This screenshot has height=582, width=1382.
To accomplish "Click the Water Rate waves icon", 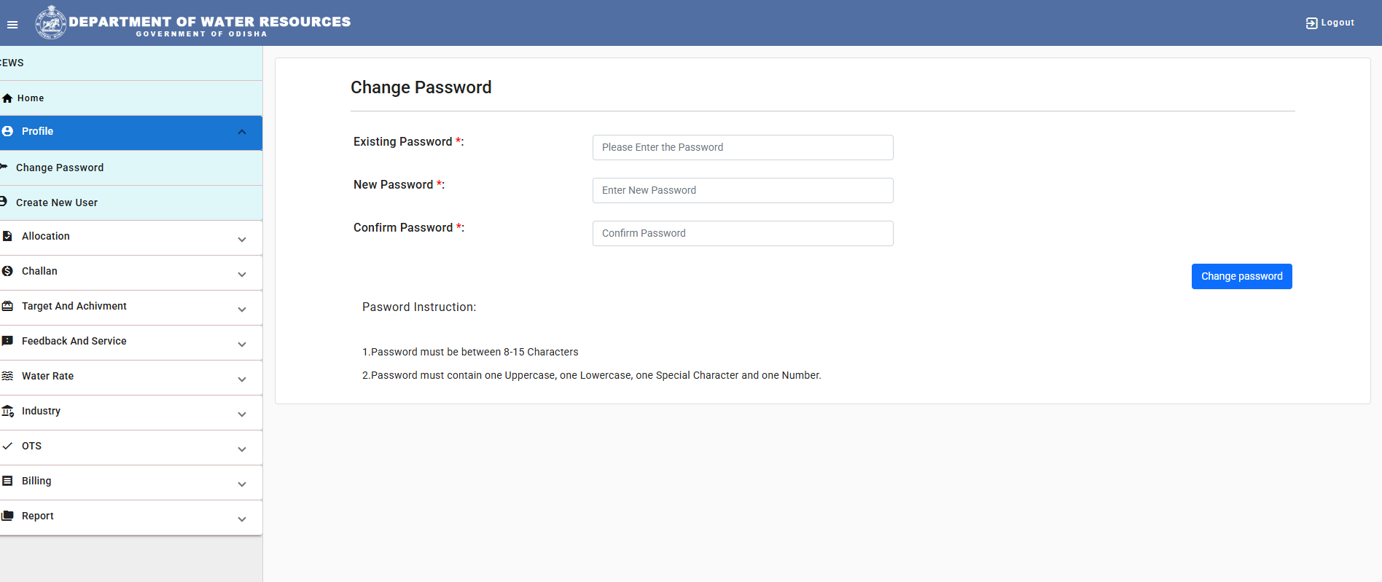I will [x=7, y=376].
